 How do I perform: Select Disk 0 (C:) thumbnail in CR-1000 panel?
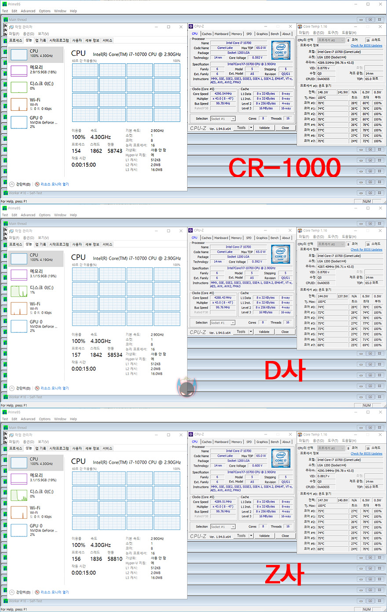(x=19, y=87)
